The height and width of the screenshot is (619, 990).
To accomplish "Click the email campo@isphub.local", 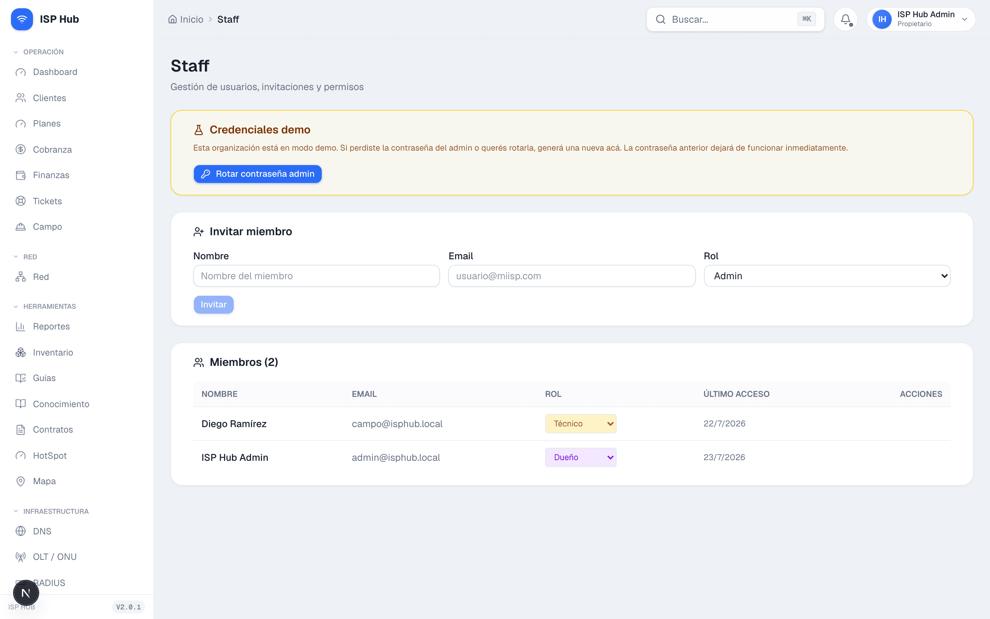I will tap(397, 424).
